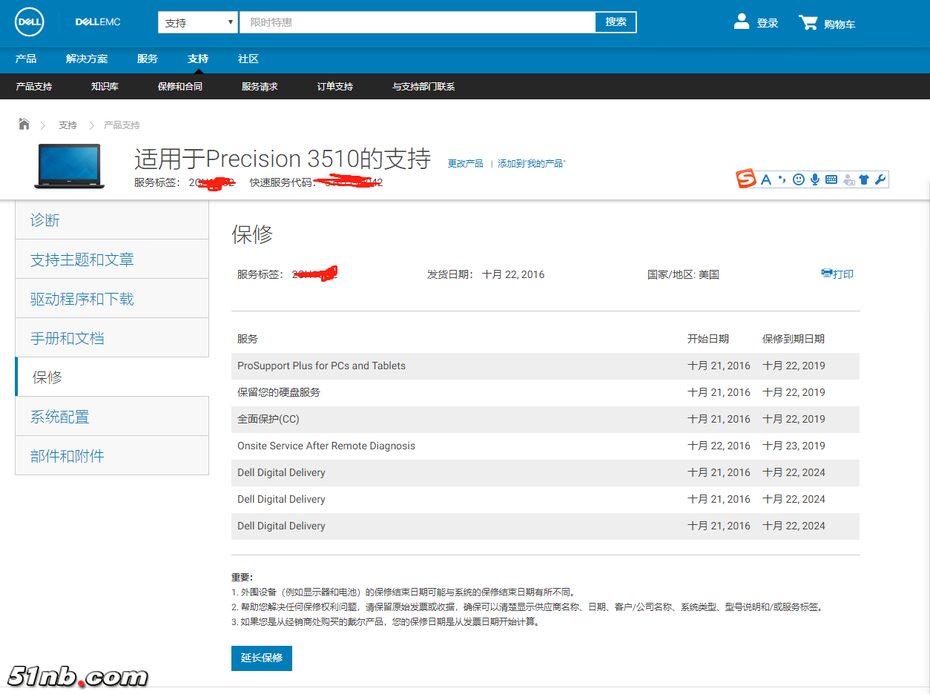Click inside the 限时特惠 search field
Viewport: 930px width, 694px height.
[415, 22]
